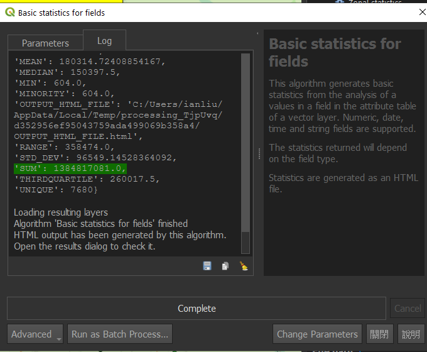Click the 說明 help button
Viewport: 427px width, 352px height.
411,334
